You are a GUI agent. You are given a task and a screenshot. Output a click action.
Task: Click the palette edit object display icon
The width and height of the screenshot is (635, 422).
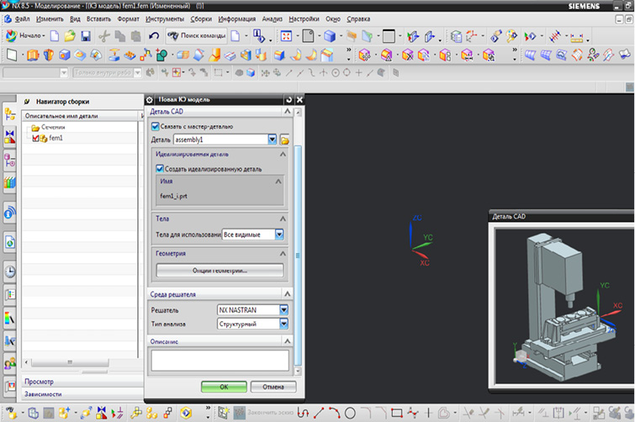tap(511, 36)
